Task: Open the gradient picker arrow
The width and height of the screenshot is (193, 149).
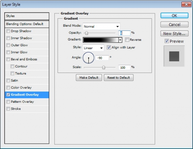Action: pyautogui.click(x=120, y=40)
